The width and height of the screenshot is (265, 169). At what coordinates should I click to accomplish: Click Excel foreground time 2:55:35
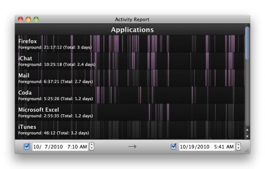tap(52, 116)
